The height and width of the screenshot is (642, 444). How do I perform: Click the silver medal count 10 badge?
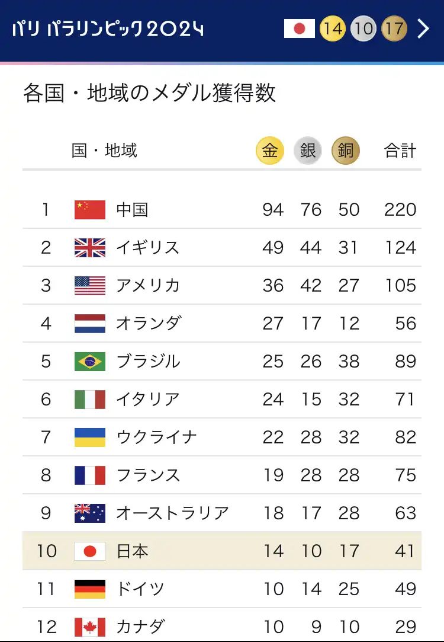363,28
